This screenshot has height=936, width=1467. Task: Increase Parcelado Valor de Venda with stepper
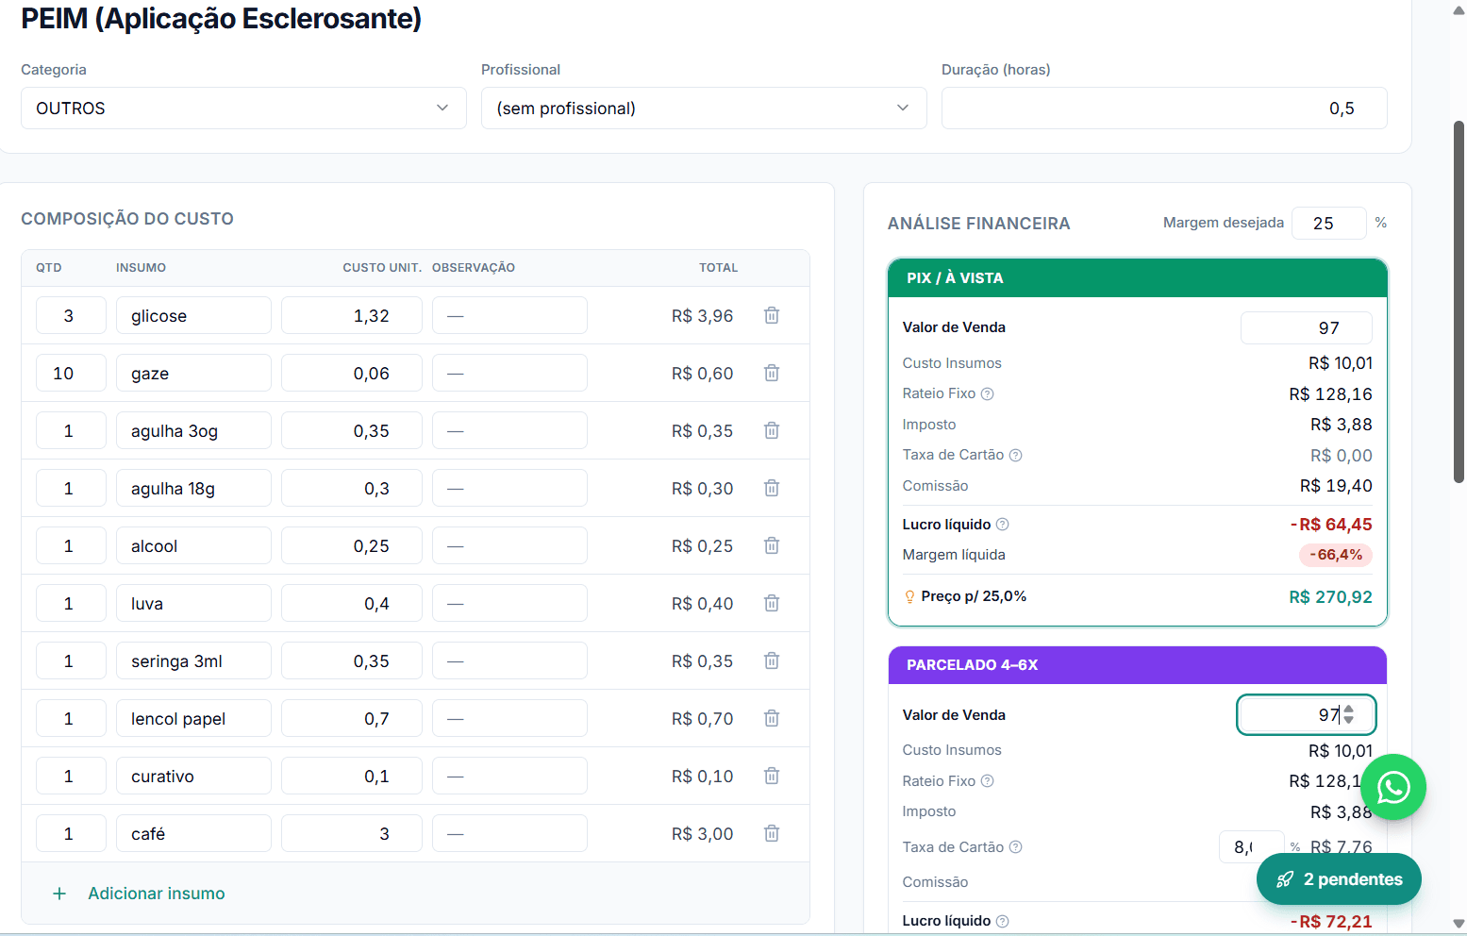(1349, 710)
